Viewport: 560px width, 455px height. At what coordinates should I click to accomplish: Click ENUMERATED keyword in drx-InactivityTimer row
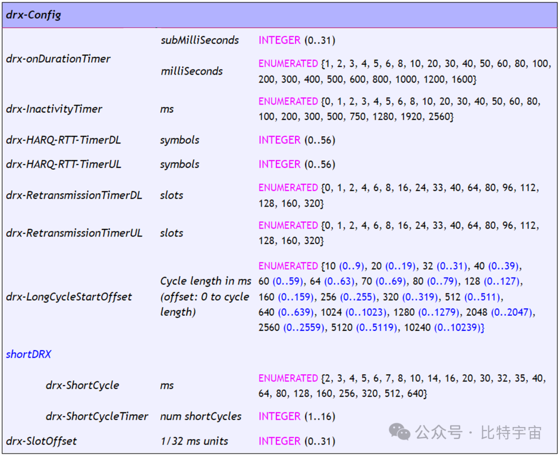[x=288, y=101]
